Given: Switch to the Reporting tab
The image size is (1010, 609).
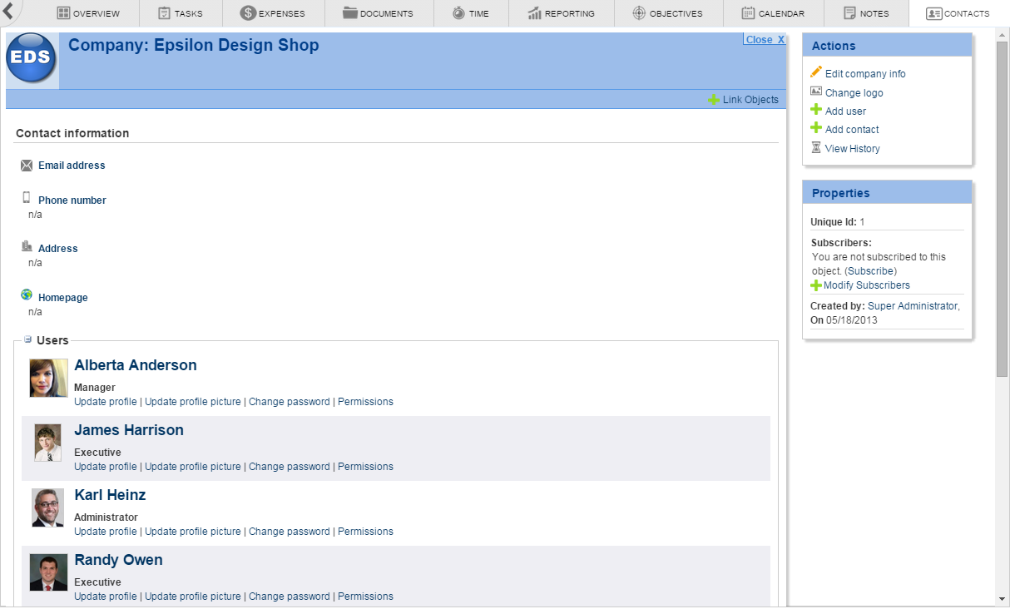Looking at the screenshot, I should tap(562, 13).
